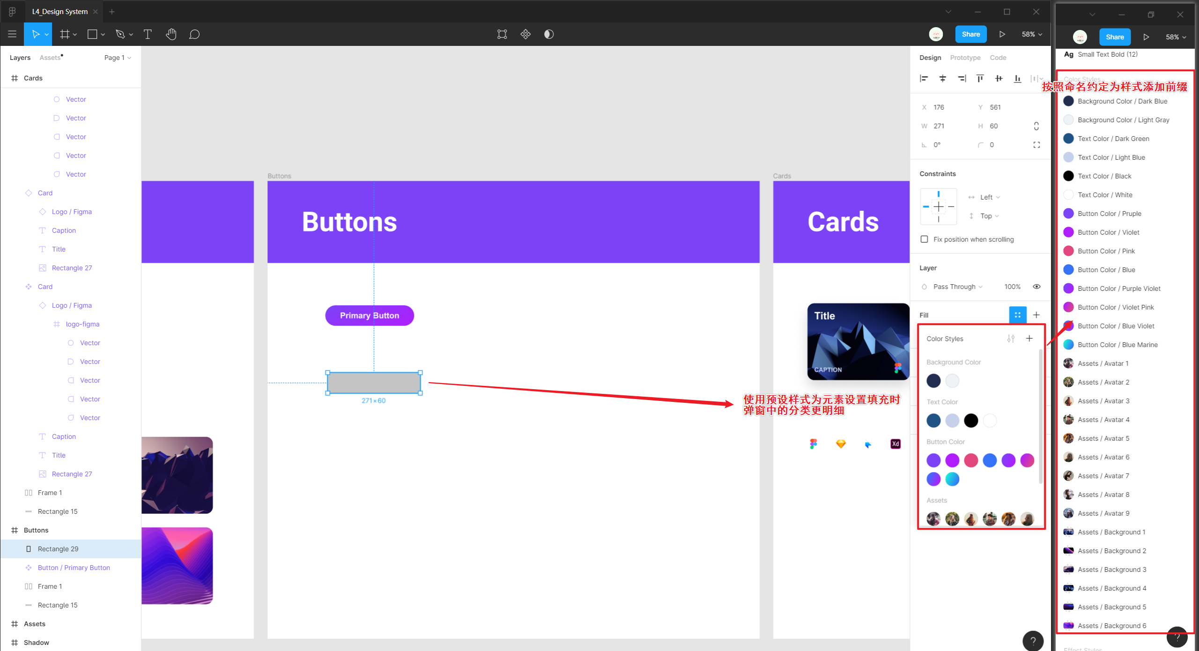
Task: Click the Pen tool icon
Action: pos(120,34)
